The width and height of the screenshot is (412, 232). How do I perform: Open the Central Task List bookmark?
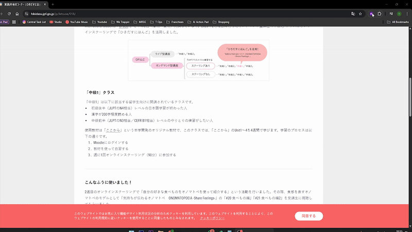[35, 22]
